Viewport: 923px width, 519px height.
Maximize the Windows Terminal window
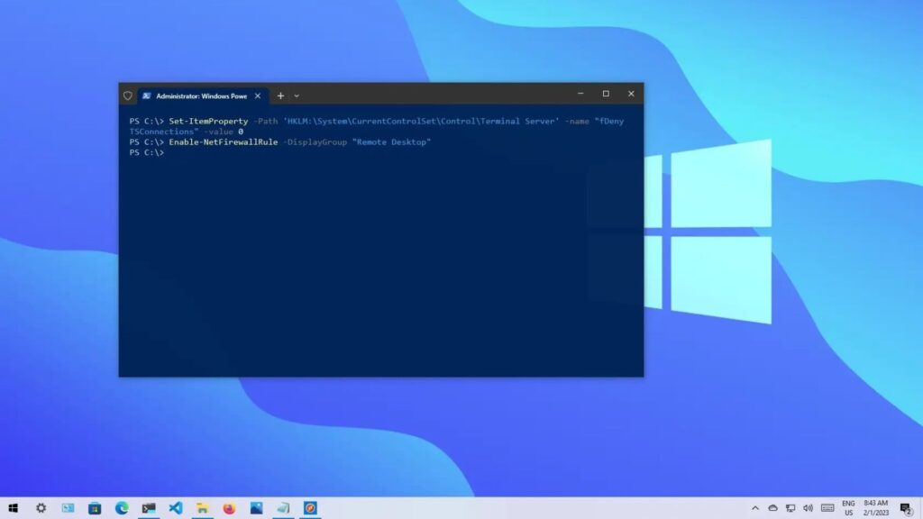[606, 94]
